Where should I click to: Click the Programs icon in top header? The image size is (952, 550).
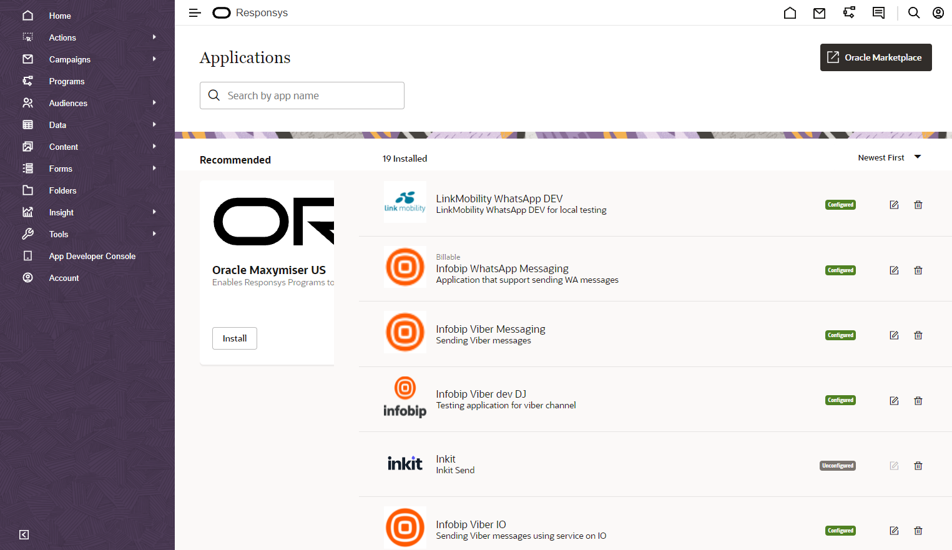(x=849, y=13)
